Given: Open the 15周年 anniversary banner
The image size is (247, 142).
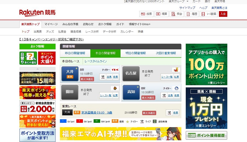Looking at the screenshot, I should coord(38,78).
